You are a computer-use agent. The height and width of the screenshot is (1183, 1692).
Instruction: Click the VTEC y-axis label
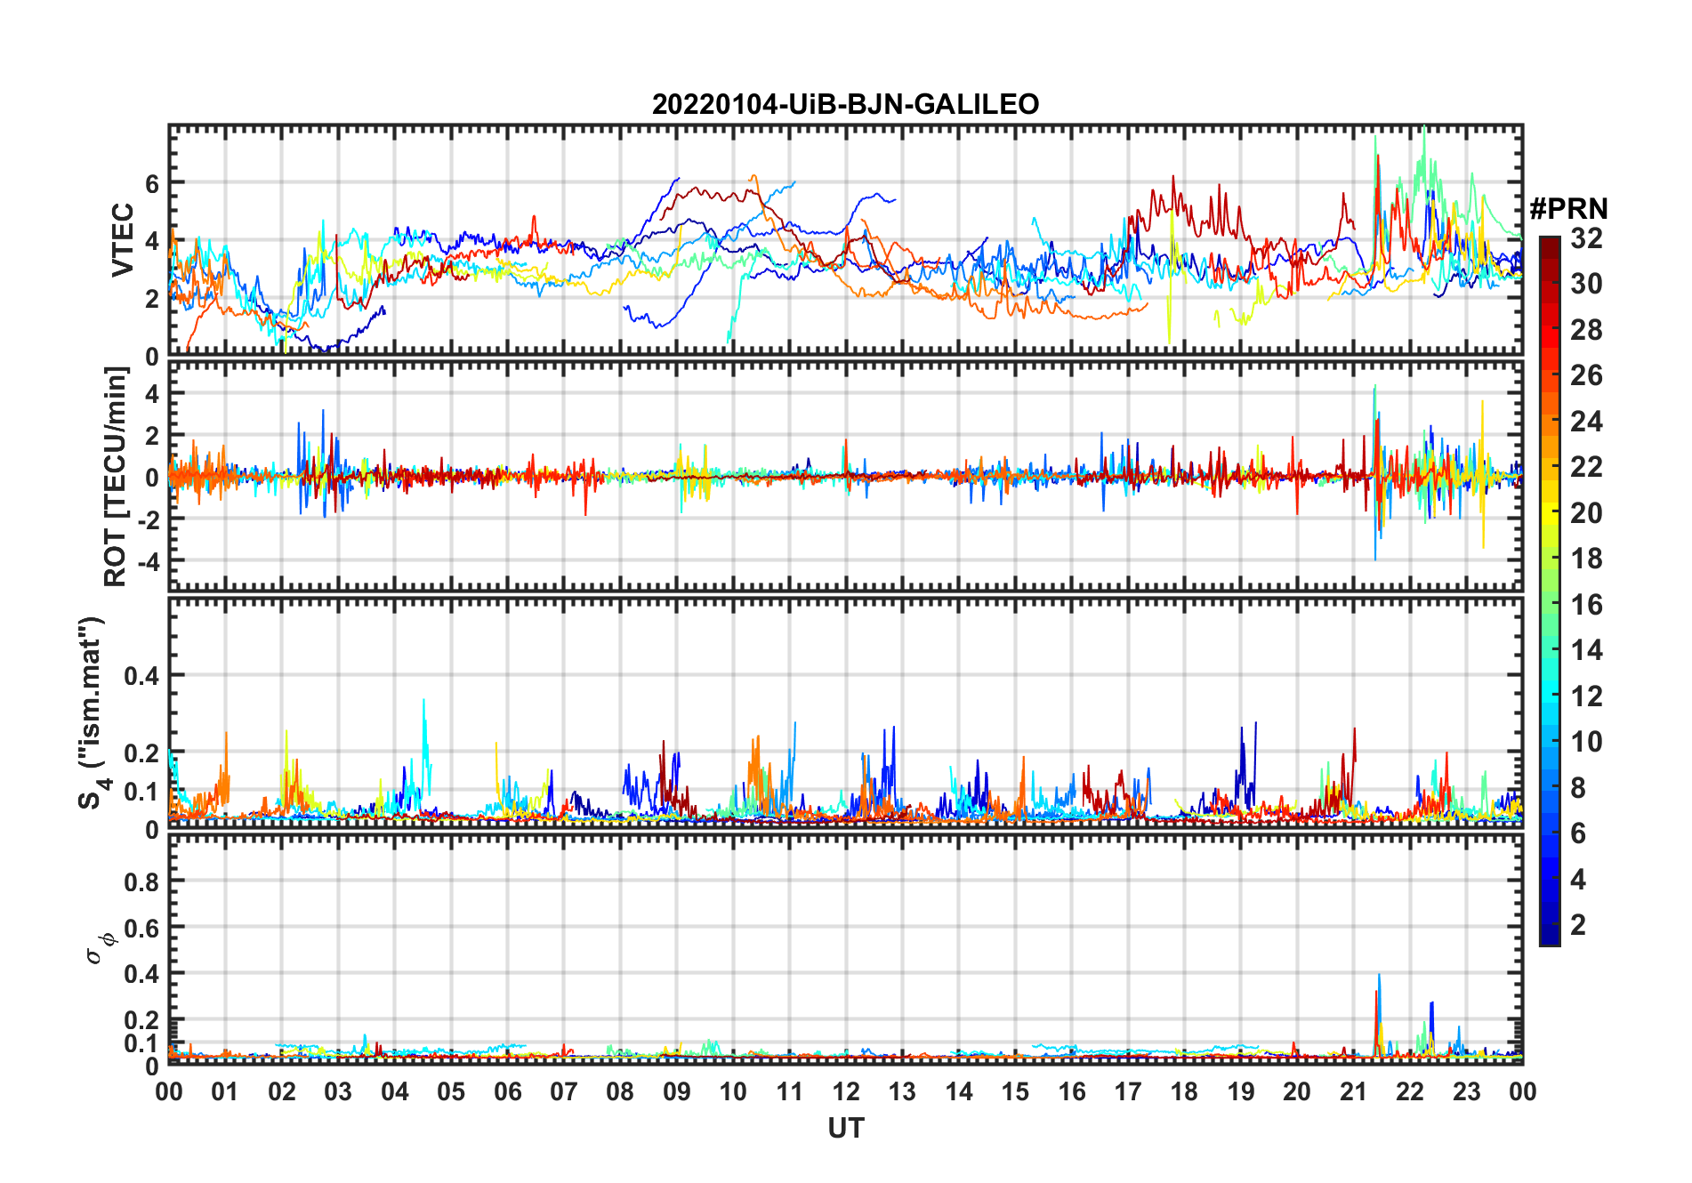pos(123,240)
